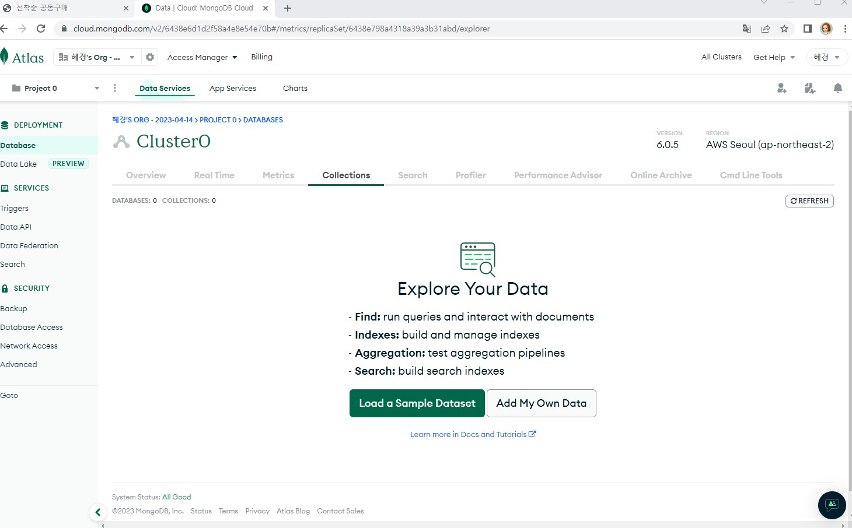852x528 pixels.
Task: Open the Project 0 selector dropdown
Action: 55,88
